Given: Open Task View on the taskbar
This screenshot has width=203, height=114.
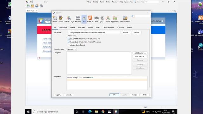Looking at the screenshot, I should click(83, 111).
